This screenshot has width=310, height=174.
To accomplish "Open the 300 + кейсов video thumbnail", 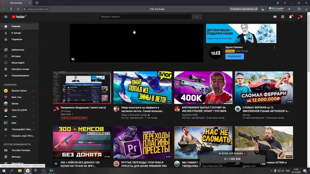I will (82, 143).
